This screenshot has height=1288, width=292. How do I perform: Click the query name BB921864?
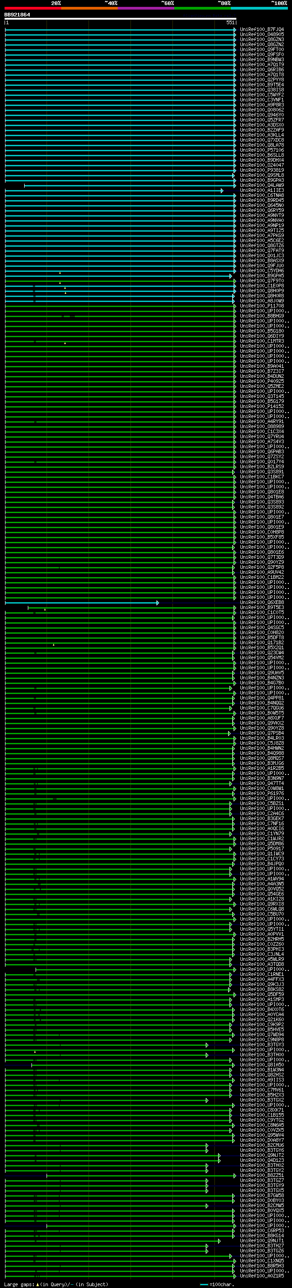[17, 15]
